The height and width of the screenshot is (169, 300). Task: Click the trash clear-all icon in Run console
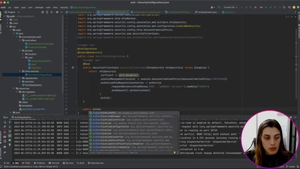tap(10, 145)
